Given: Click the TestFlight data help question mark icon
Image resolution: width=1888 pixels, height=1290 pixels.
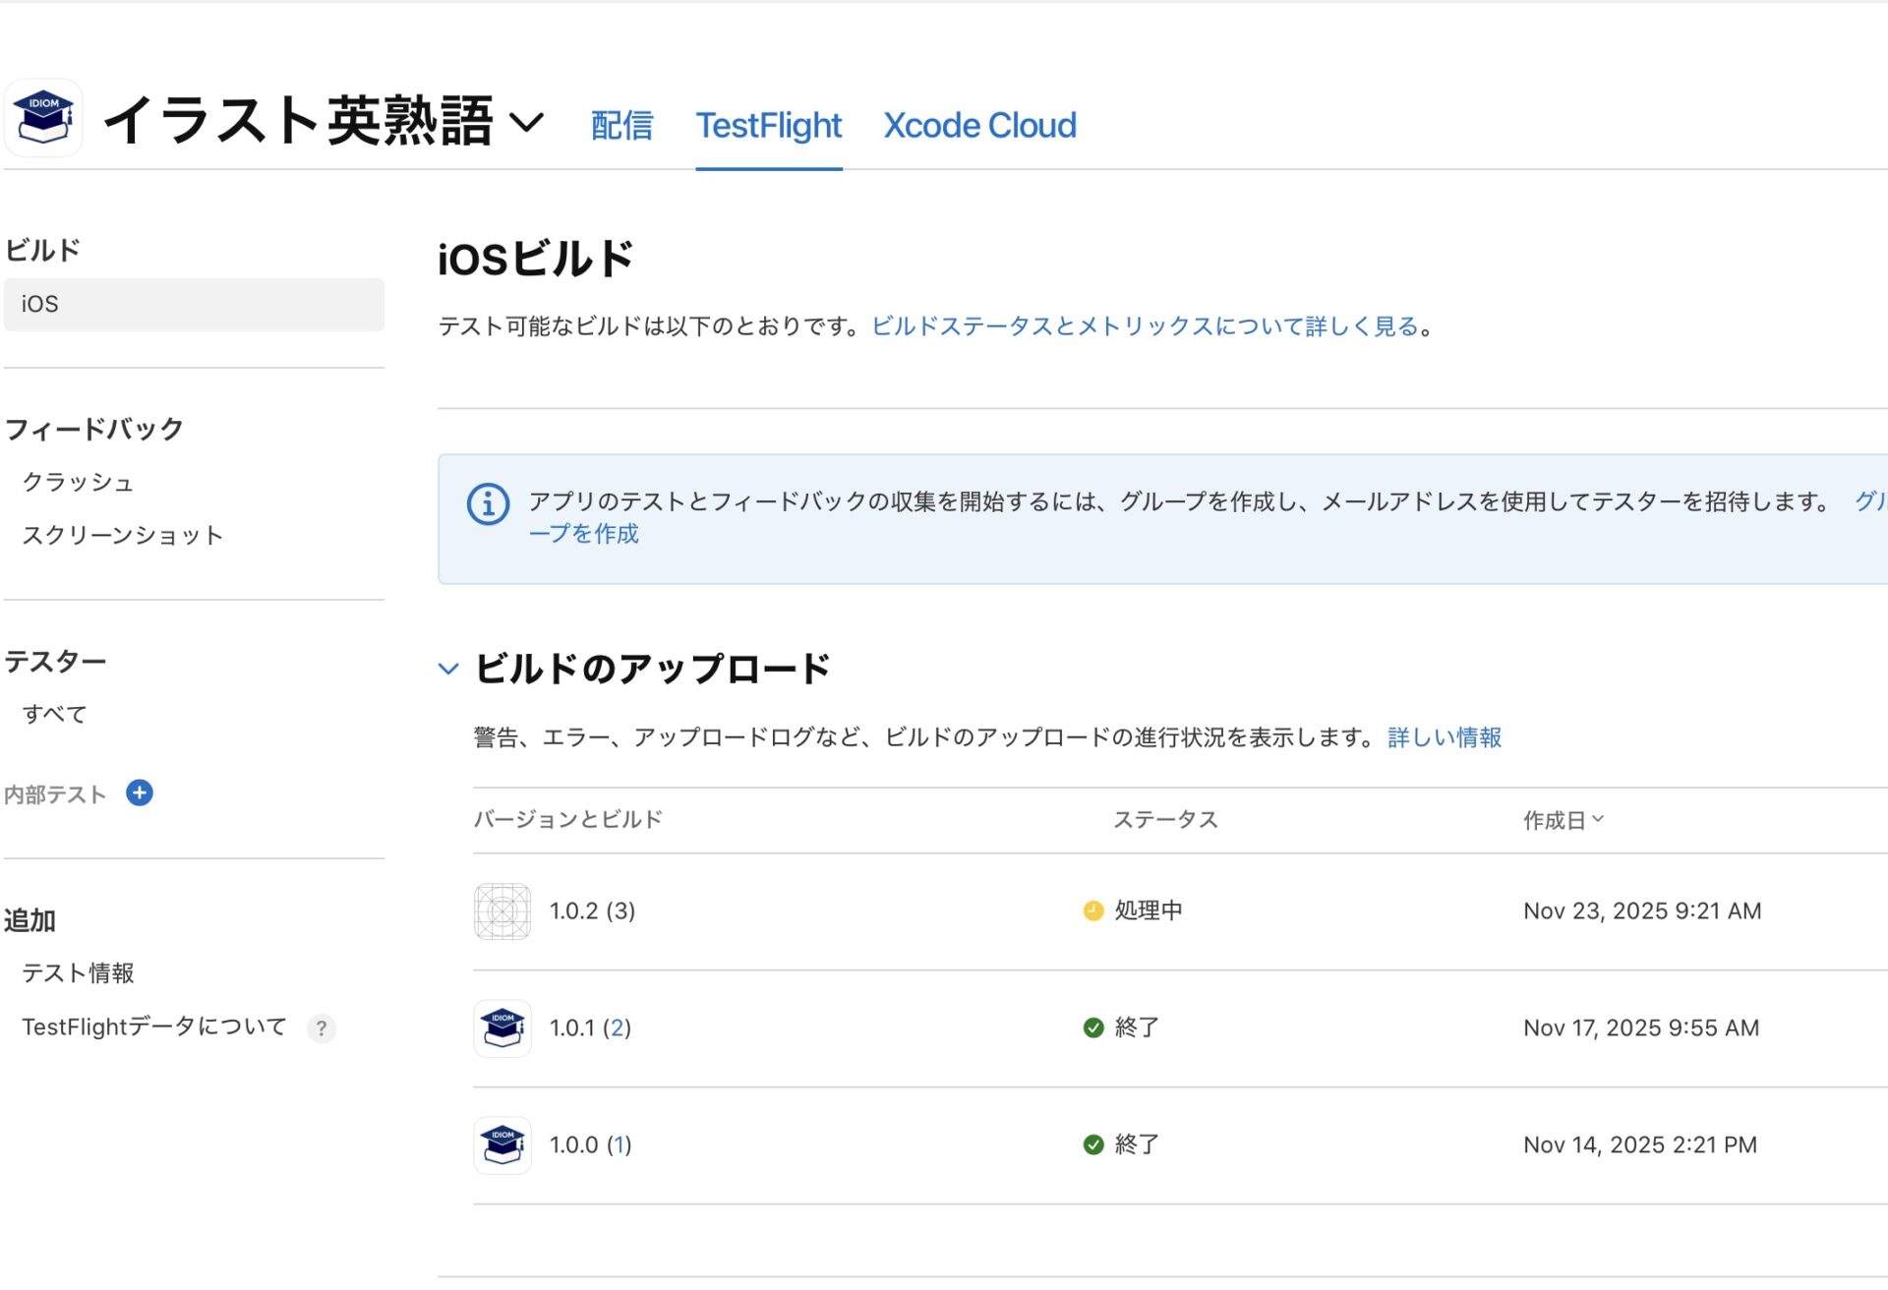Looking at the screenshot, I should coord(321,1028).
